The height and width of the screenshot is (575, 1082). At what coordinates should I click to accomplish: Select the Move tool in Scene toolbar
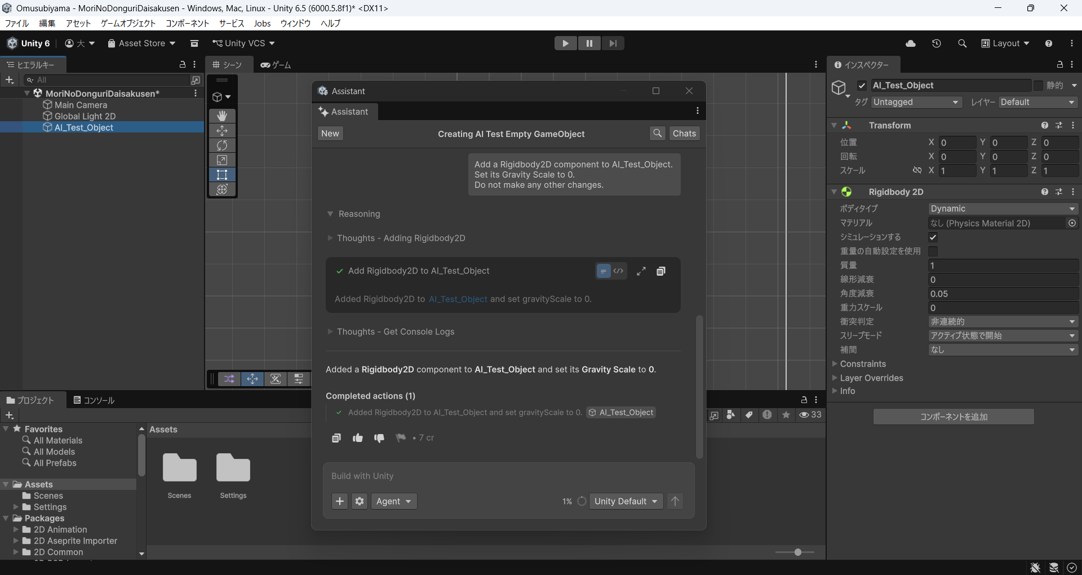(222, 131)
